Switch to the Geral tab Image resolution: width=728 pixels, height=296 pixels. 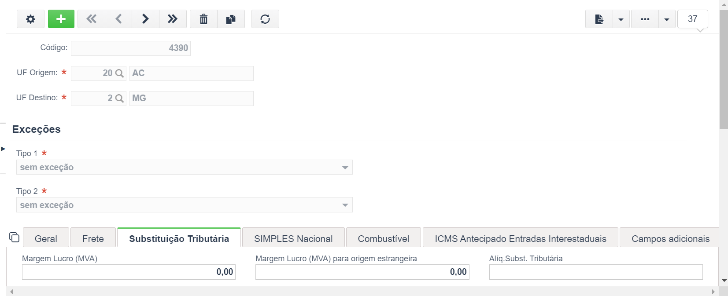tap(46, 238)
